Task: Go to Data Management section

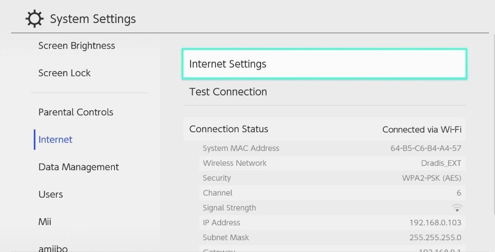Action: 78,167
